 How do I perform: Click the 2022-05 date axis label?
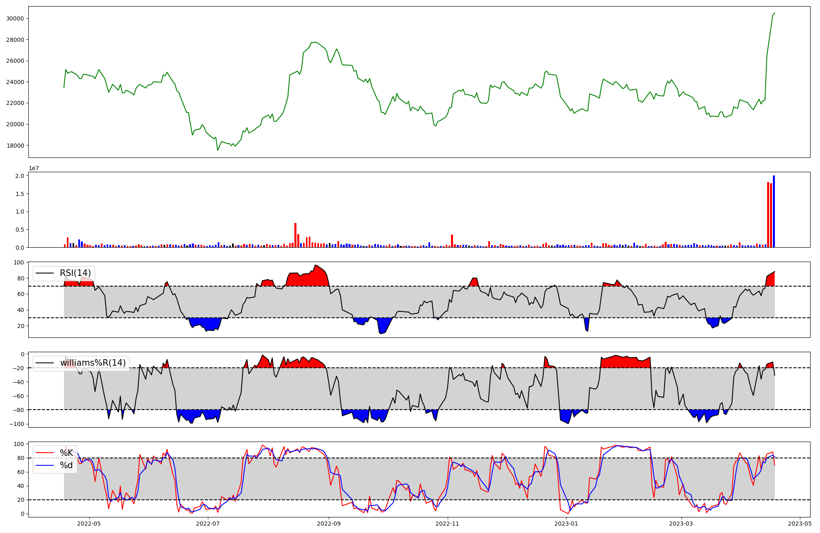(89, 524)
